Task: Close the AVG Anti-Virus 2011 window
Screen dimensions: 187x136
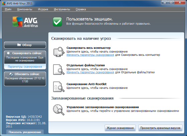Action: pyautogui.click(x=180, y=2)
